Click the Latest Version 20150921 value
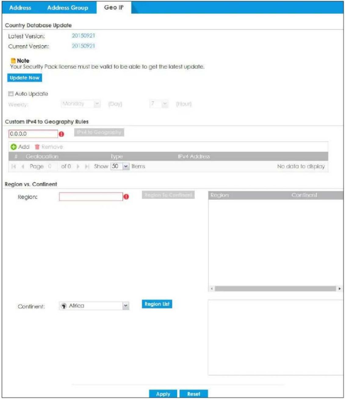 pyautogui.click(x=83, y=36)
